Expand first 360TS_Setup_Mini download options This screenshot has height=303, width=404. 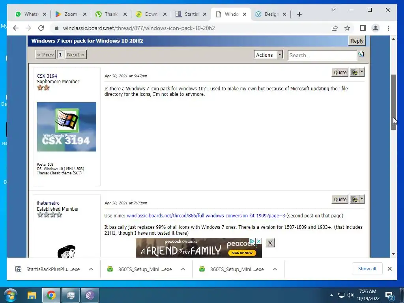coord(183,269)
